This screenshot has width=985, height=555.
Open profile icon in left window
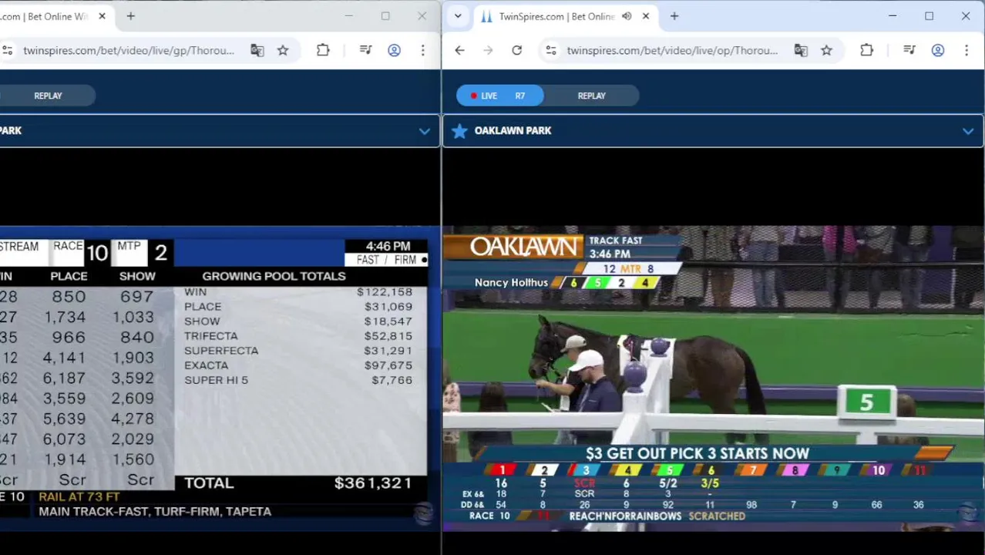(x=394, y=50)
